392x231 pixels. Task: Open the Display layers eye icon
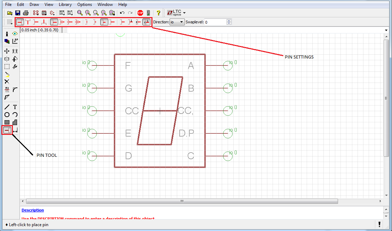(x=15, y=33)
